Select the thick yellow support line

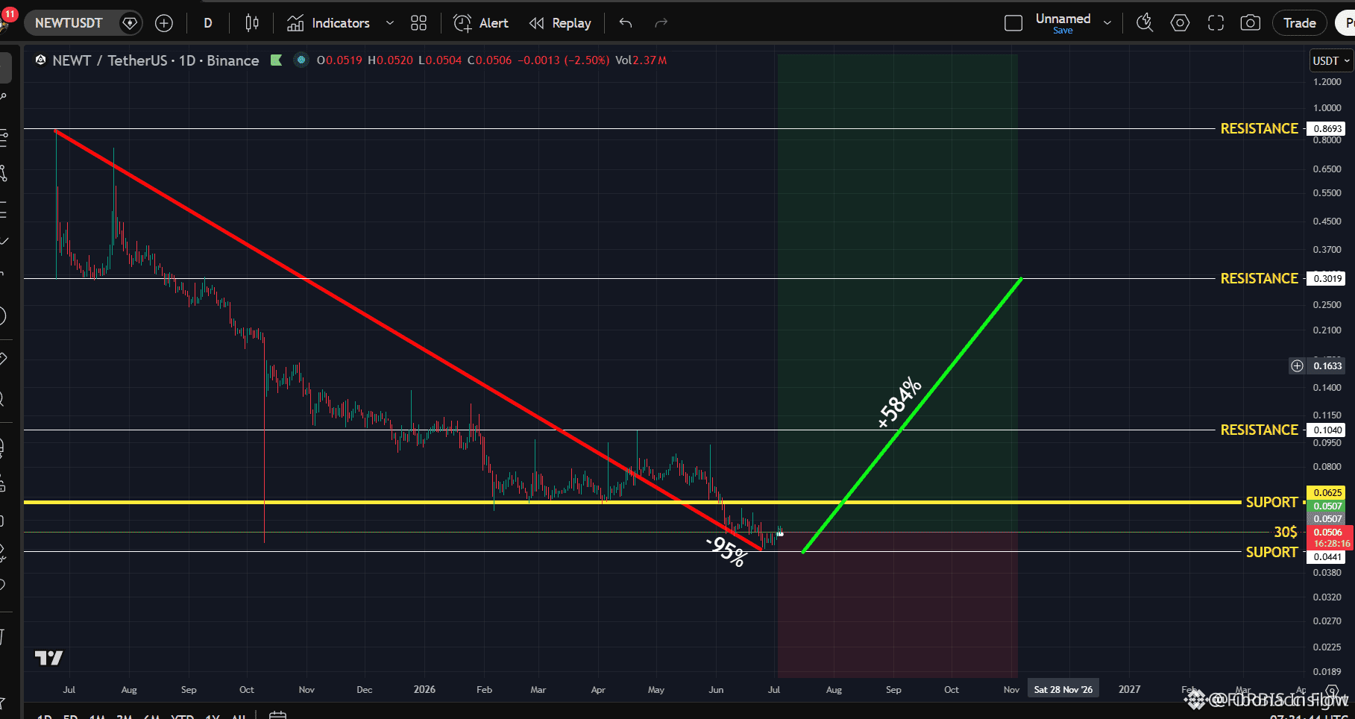pos(632,502)
